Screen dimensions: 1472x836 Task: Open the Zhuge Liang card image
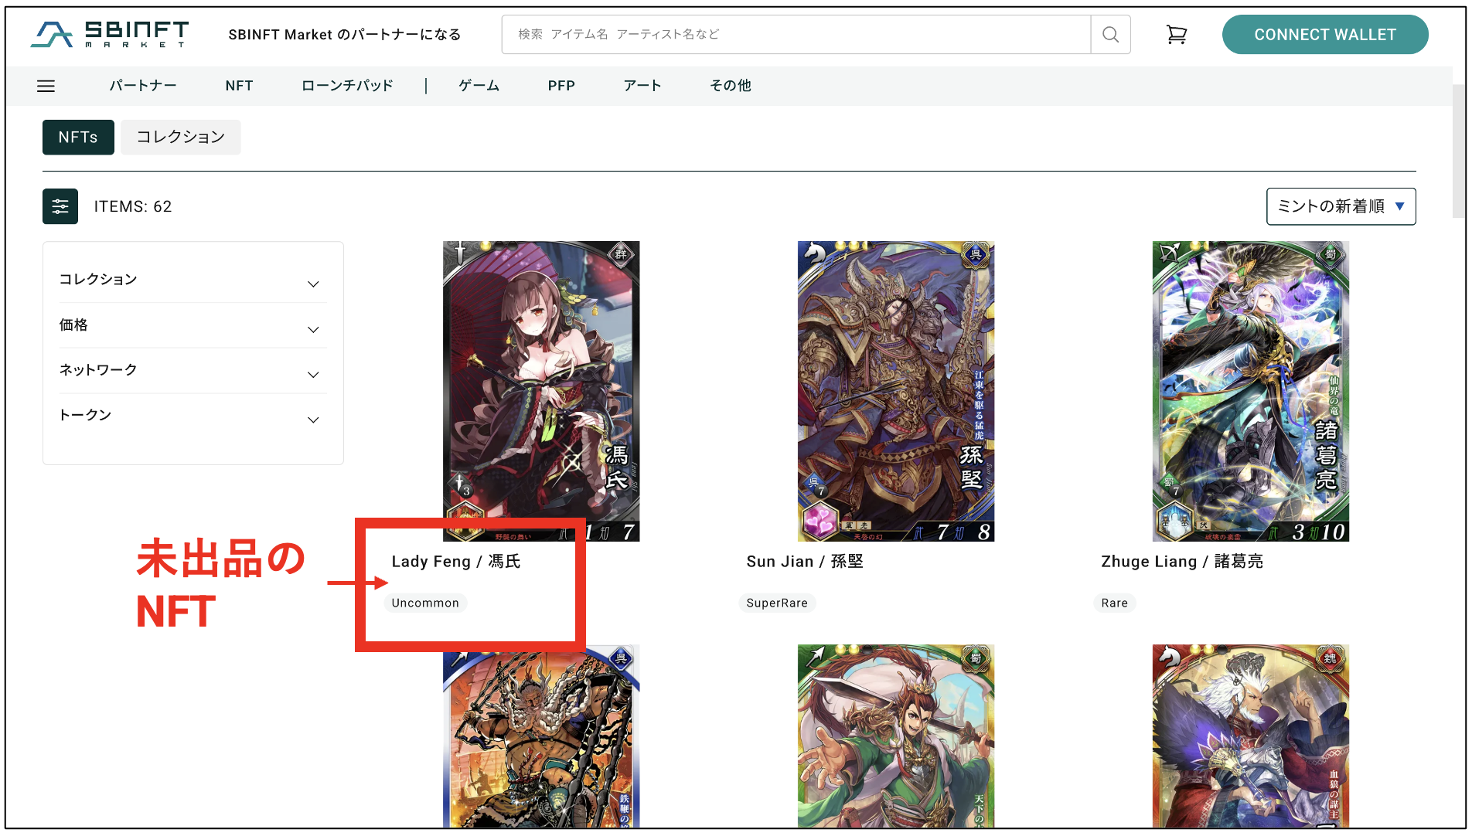(1251, 391)
